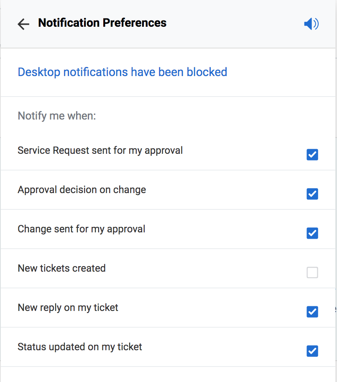This screenshot has height=382, width=337.
Task: Click the 'Notification Preferences' title
Action: point(102,23)
